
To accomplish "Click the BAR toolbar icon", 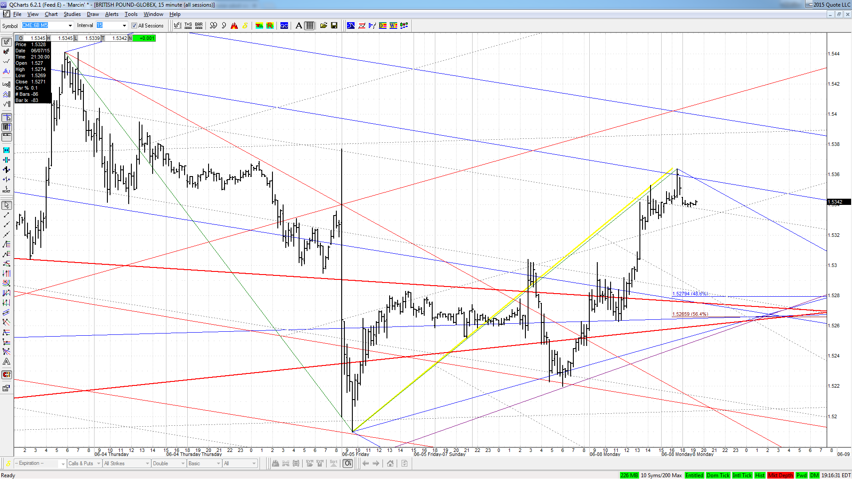I will pyautogui.click(x=199, y=26).
